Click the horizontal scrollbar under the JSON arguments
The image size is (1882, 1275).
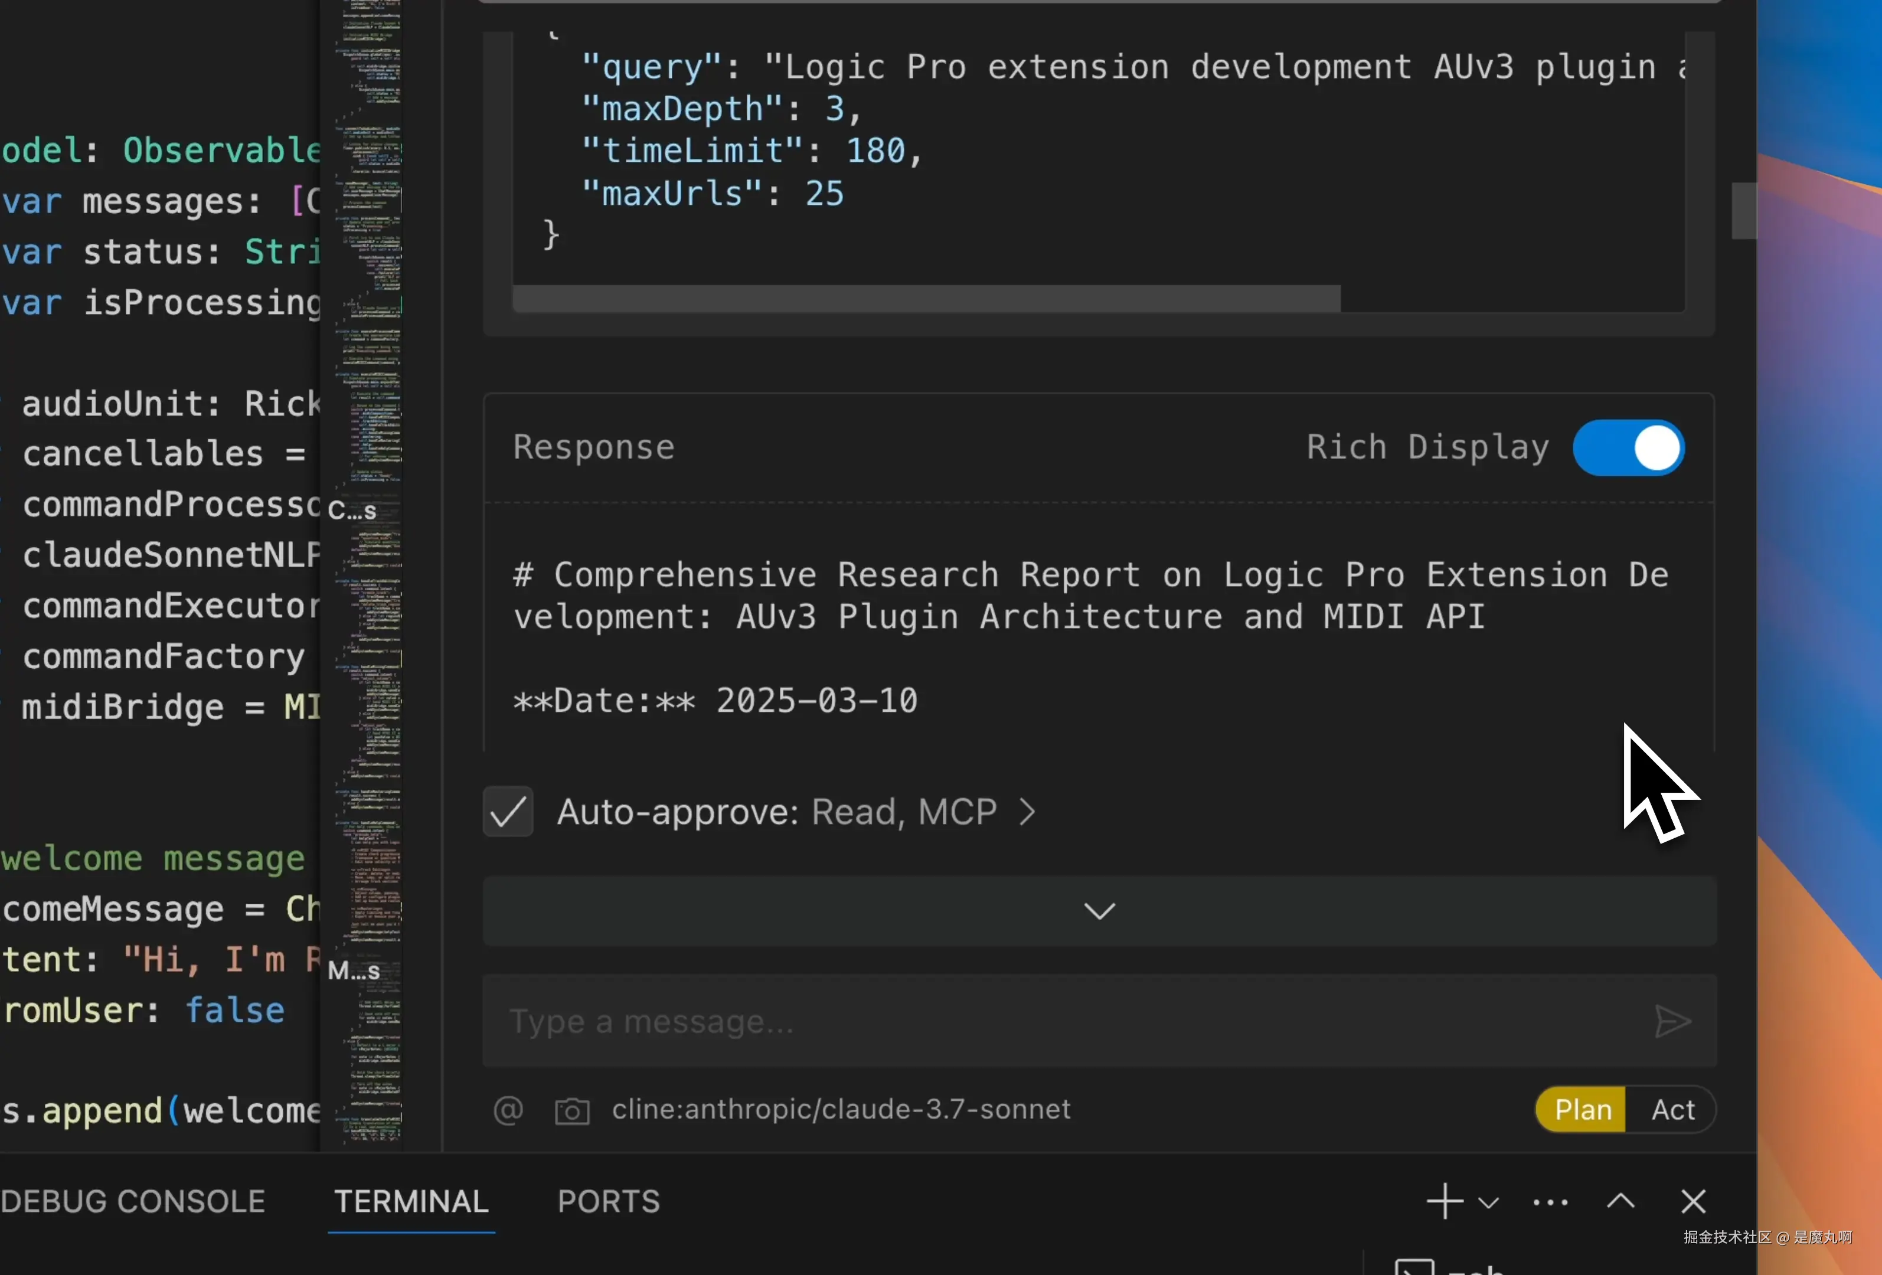click(x=926, y=299)
